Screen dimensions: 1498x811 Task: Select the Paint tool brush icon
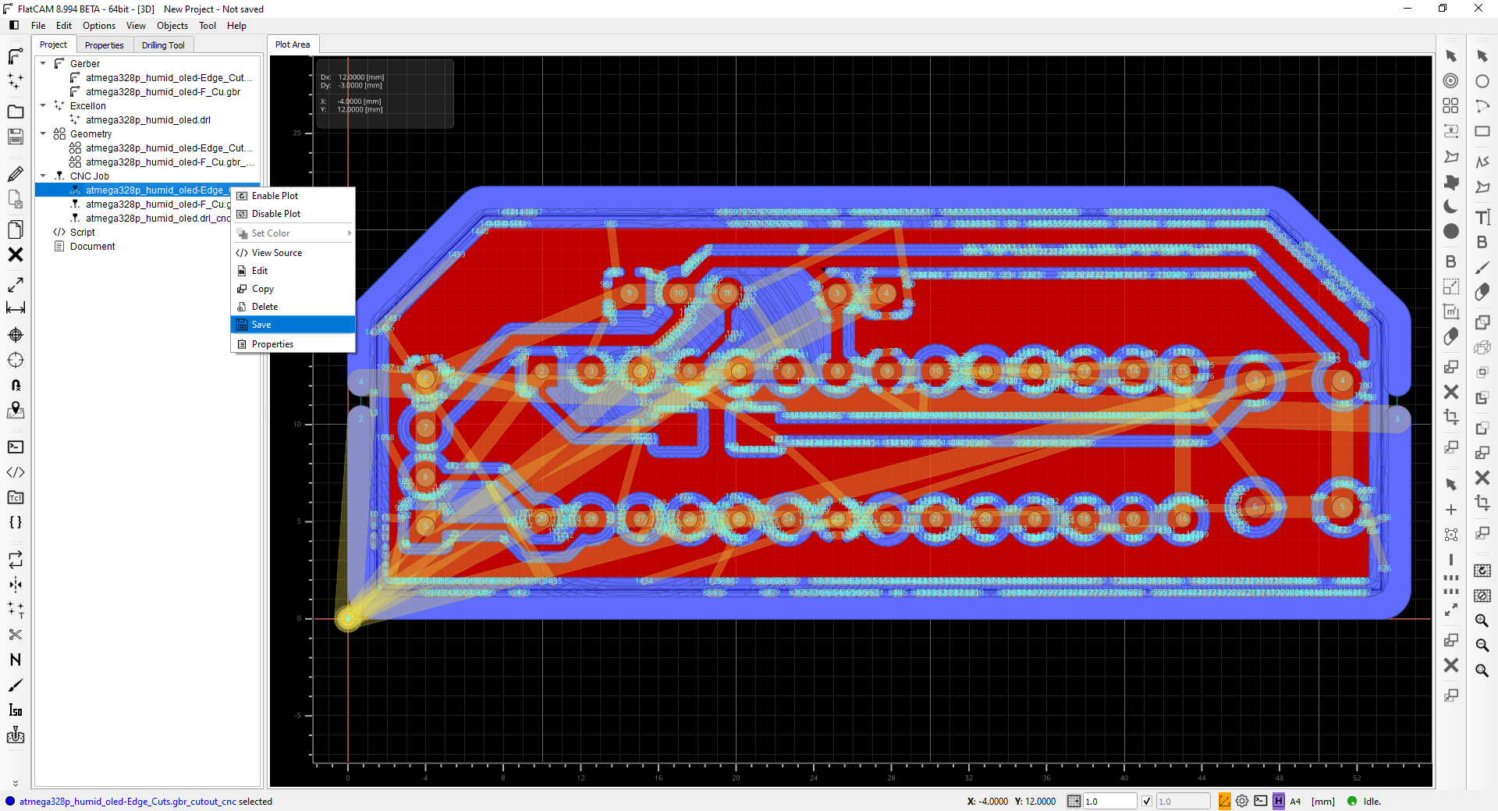click(x=16, y=685)
